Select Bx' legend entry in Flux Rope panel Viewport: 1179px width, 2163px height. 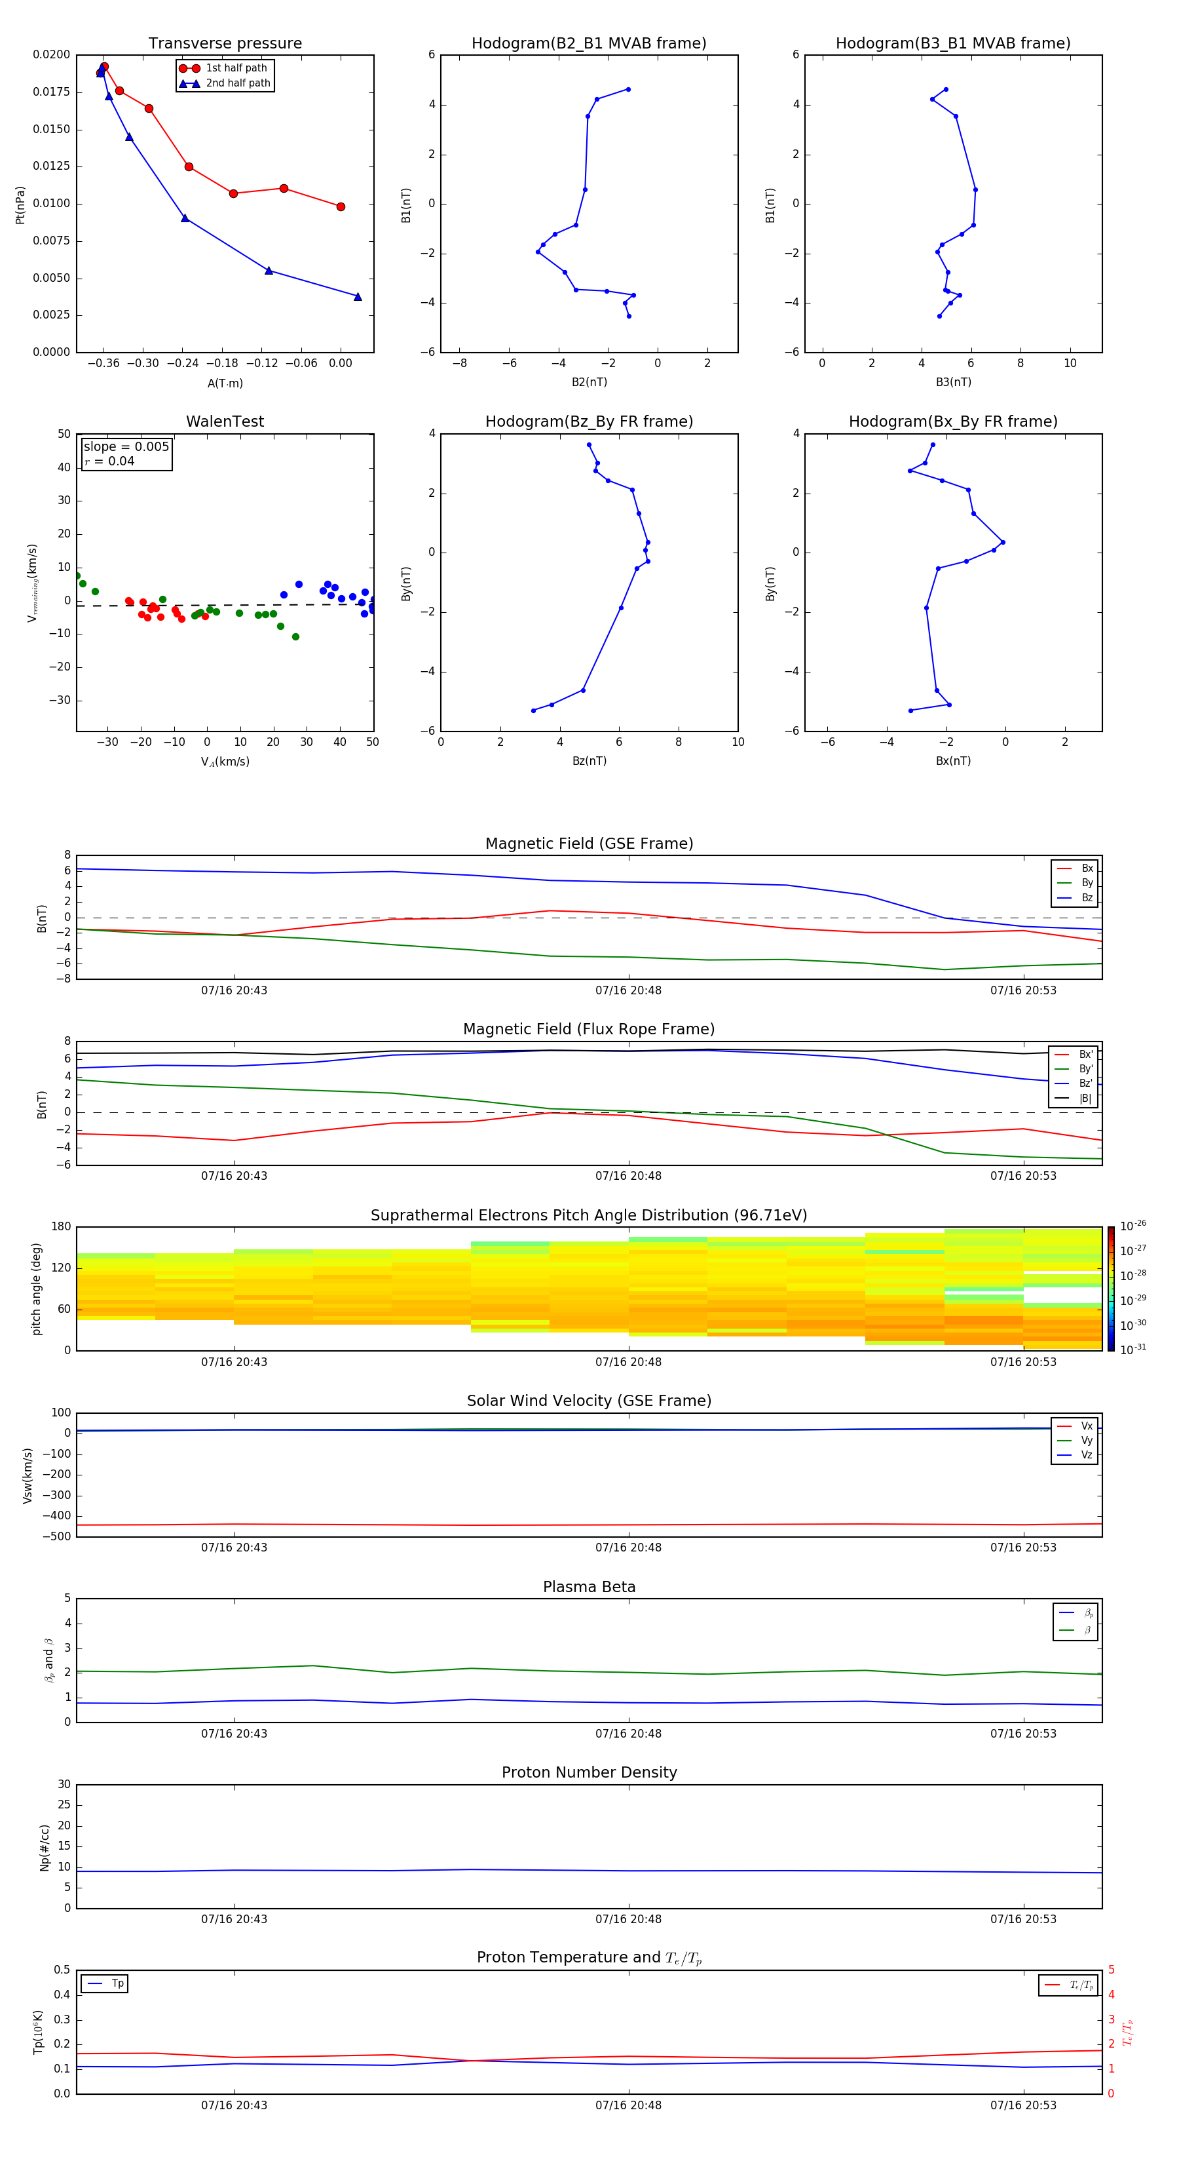[x=1074, y=1055]
